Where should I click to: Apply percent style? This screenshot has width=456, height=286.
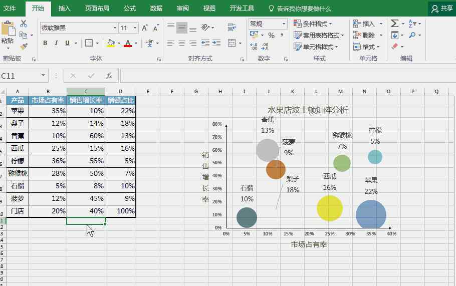pyautogui.click(x=271, y=36)
